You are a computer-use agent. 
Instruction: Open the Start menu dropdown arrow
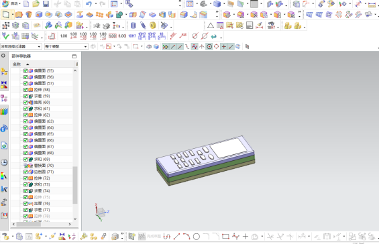click(x=19, y=3)
